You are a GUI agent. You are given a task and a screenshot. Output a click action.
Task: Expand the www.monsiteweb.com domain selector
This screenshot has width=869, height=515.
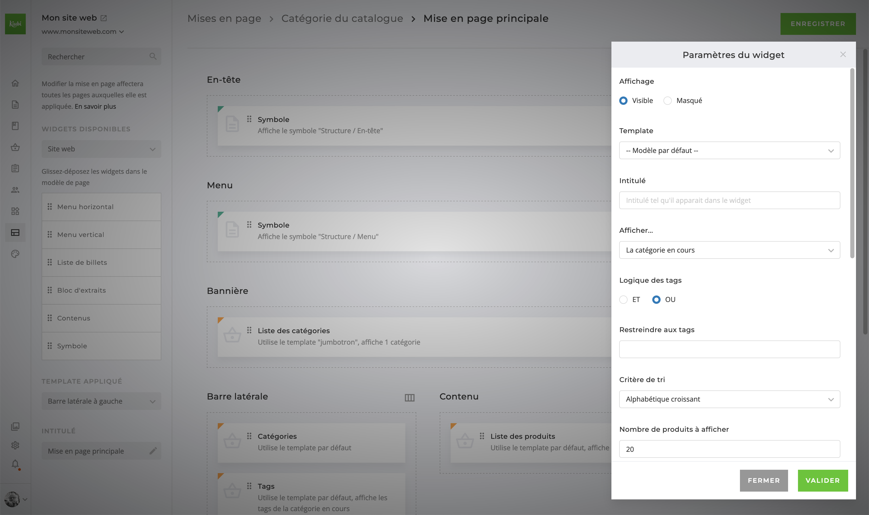pyautogui.click(x=83, y=31)
